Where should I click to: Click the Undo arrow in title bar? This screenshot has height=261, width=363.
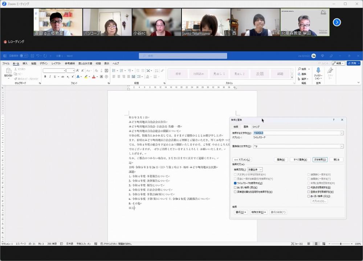click(x=38, y=56)
